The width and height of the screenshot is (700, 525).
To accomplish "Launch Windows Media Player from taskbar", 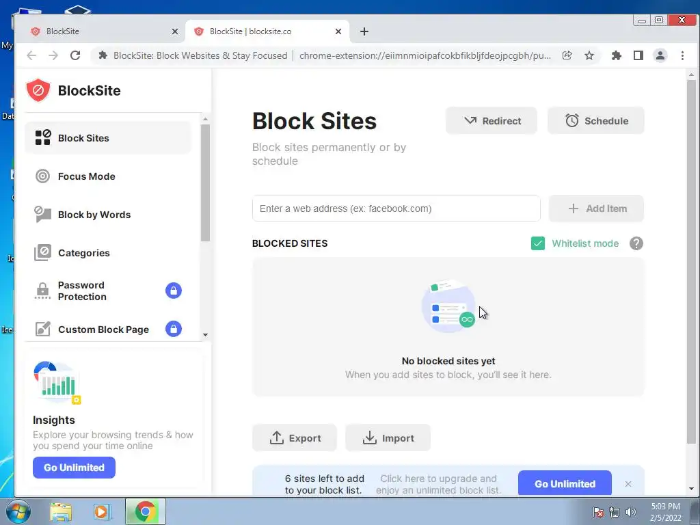I will point(101,512).
